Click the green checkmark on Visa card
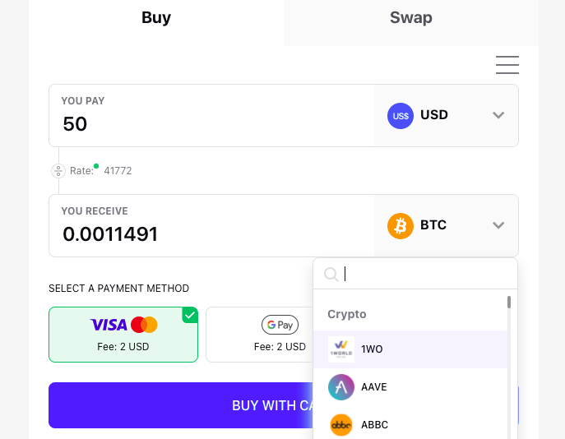 pyautogui.click(x=190, y=315)
